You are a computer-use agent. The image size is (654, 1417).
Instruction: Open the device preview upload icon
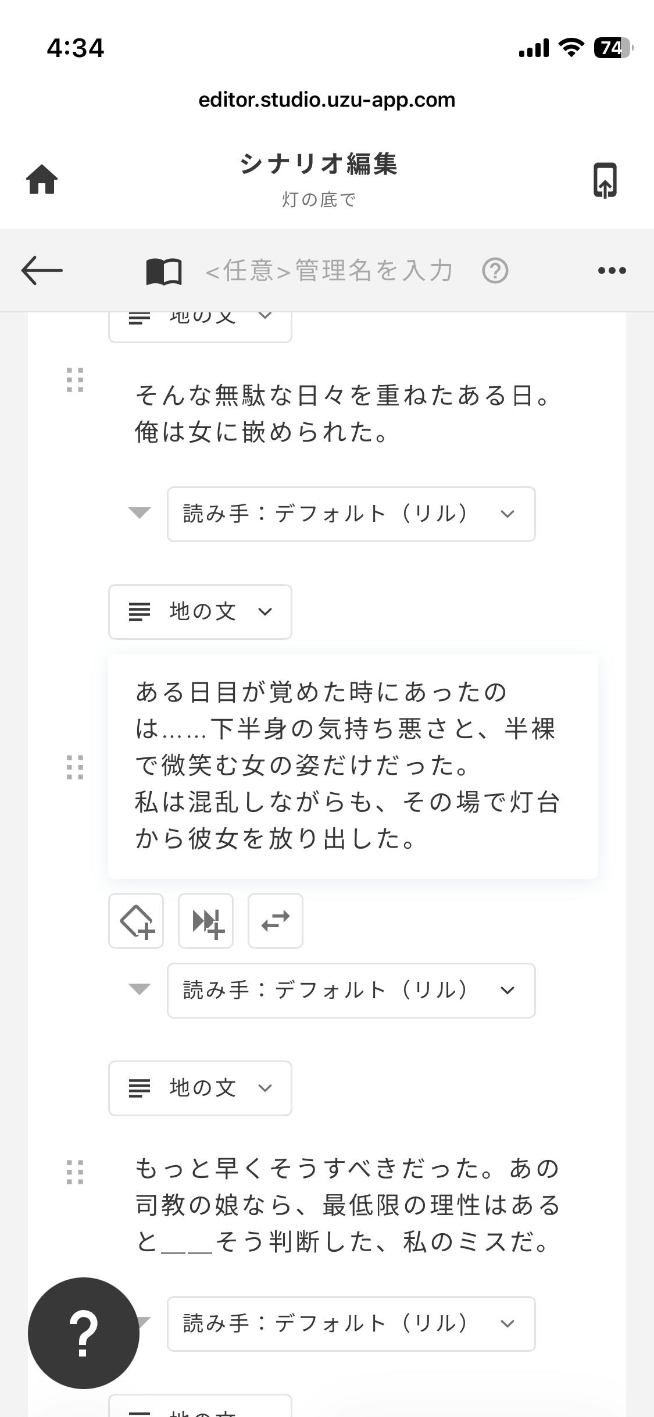[605, 180]
